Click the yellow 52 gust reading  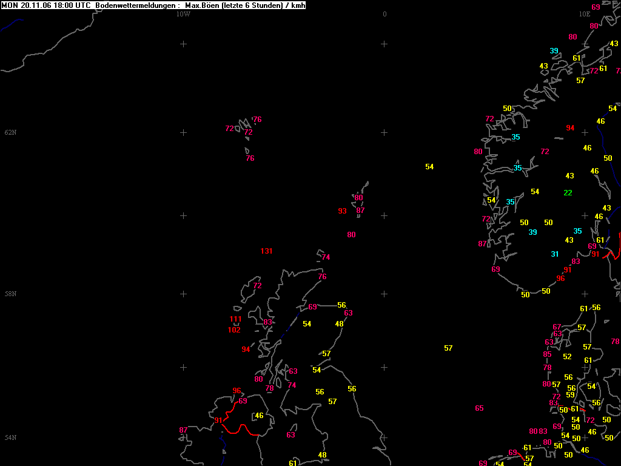pyautogui.click(x=567, y=357)
